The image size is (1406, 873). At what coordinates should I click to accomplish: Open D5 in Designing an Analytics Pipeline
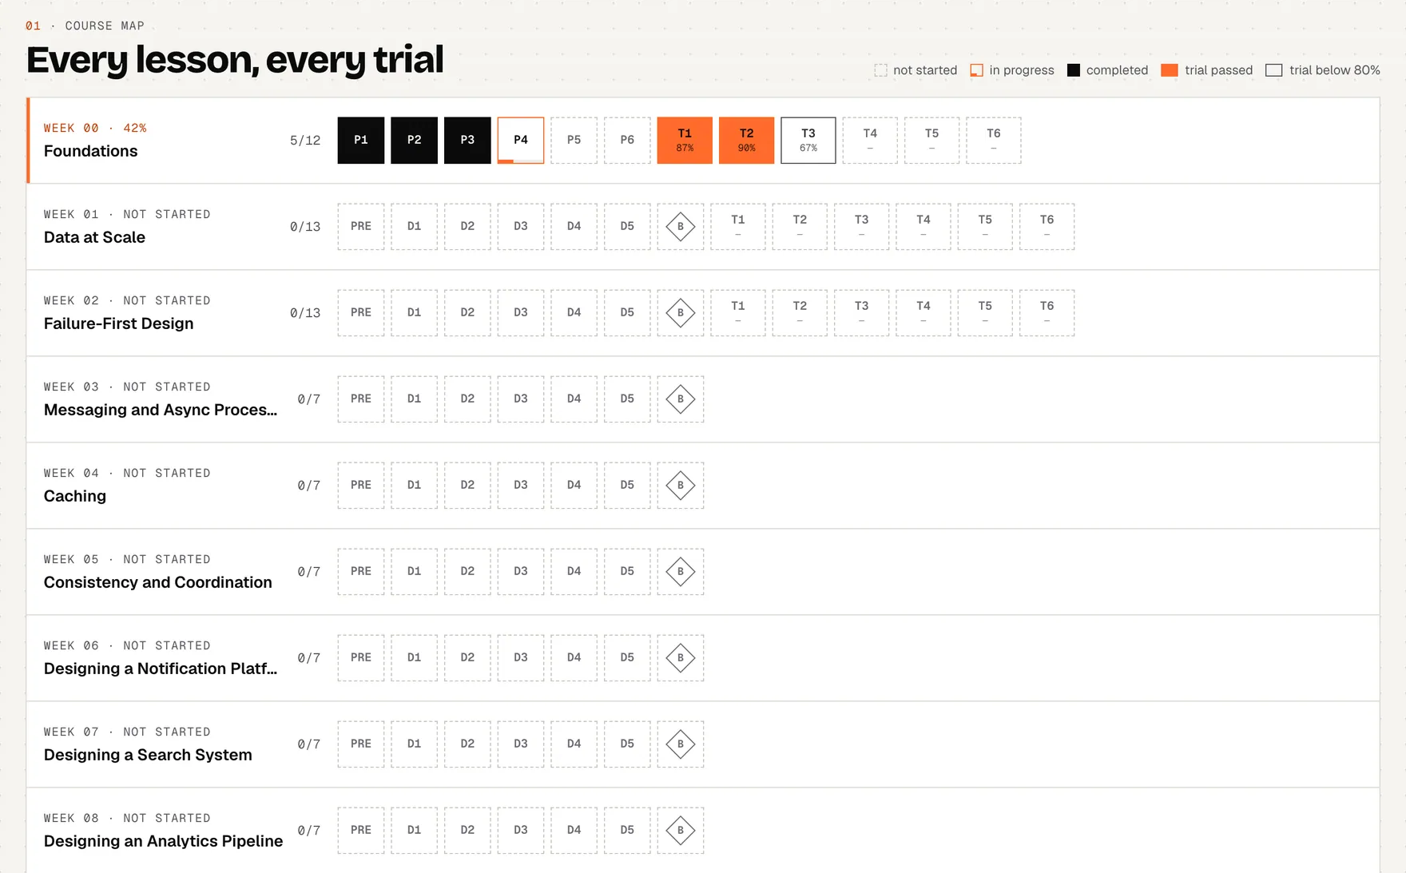628,831
